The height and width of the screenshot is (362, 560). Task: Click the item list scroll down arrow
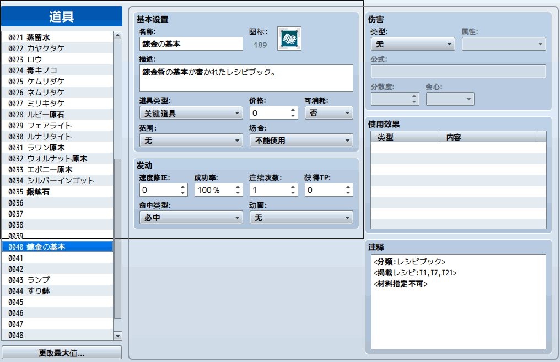point(117,336)
